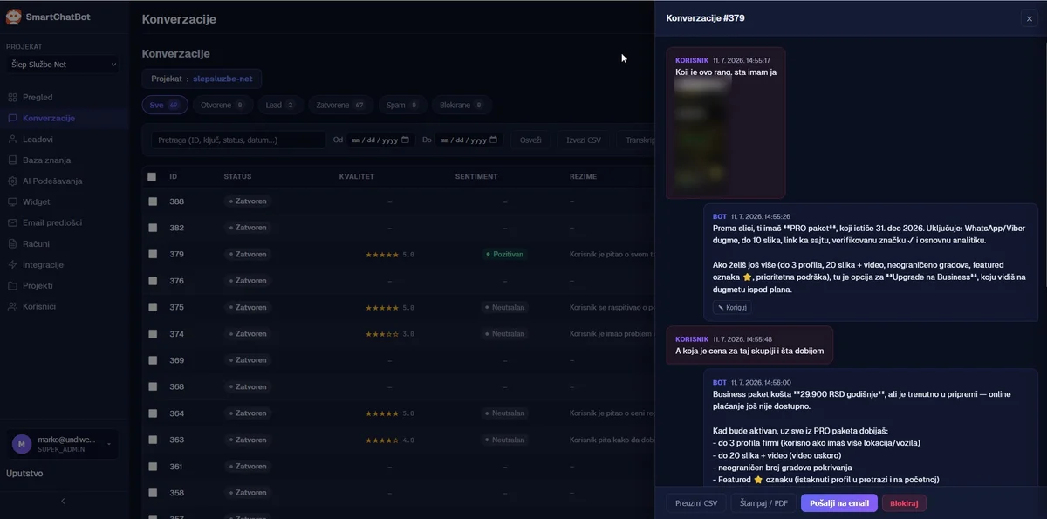
Task: Check the box for conversation 379
Action: tap(152, 254)
